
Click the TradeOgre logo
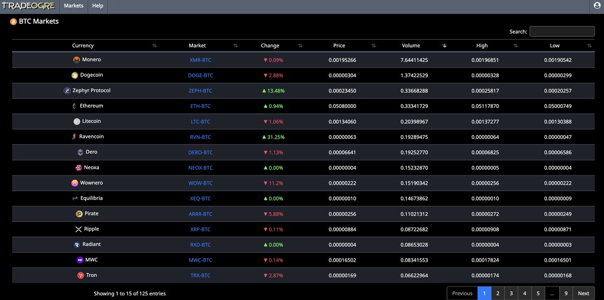click(28, 6)
